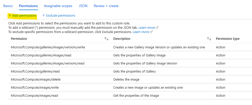Screen dimensions: 252x105
Task: Click Add permissions button
Action: [x=22, y=16]
